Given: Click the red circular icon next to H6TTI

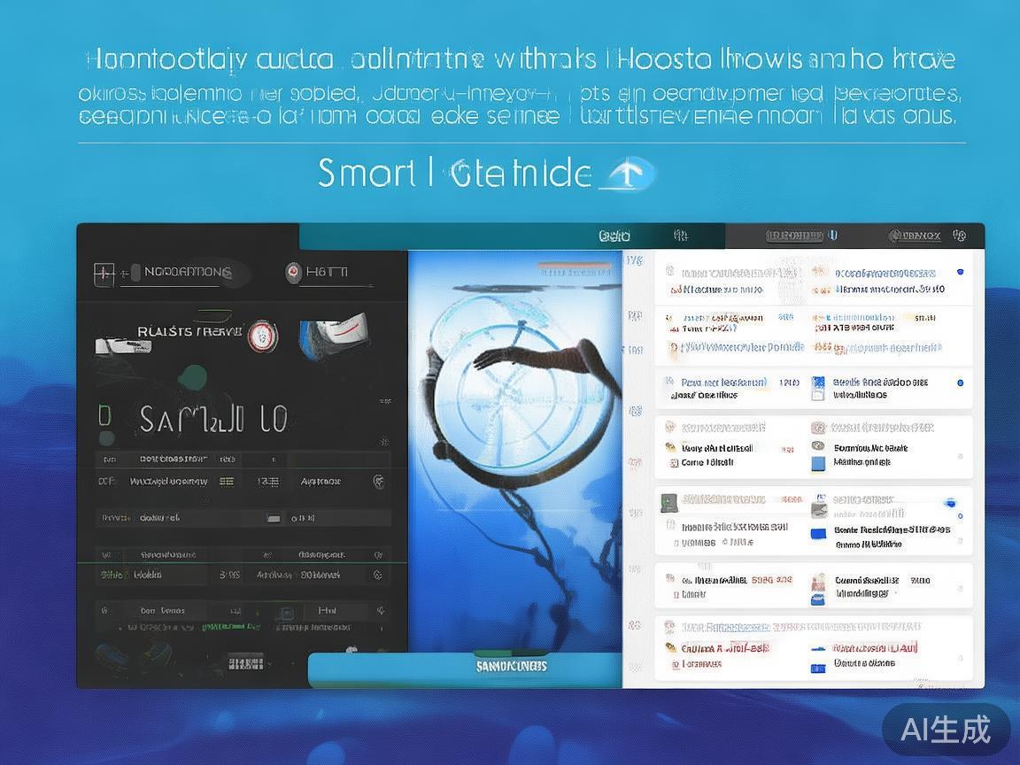Looking at the screenshot, I should coord(293,273).
